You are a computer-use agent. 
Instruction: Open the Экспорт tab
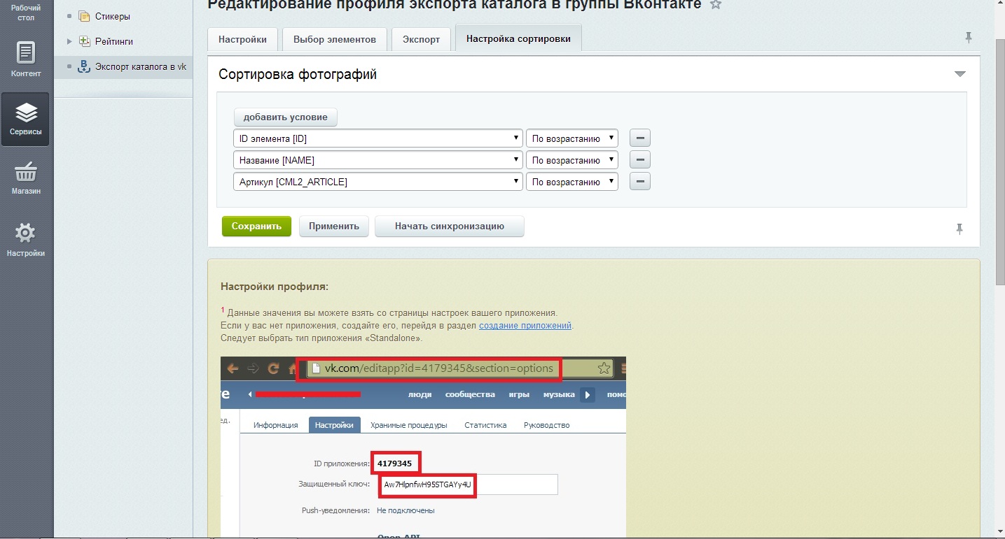pos(420,39)
